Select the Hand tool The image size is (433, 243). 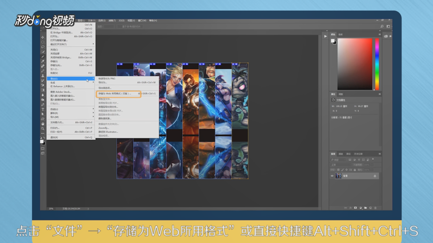[43, 124]
